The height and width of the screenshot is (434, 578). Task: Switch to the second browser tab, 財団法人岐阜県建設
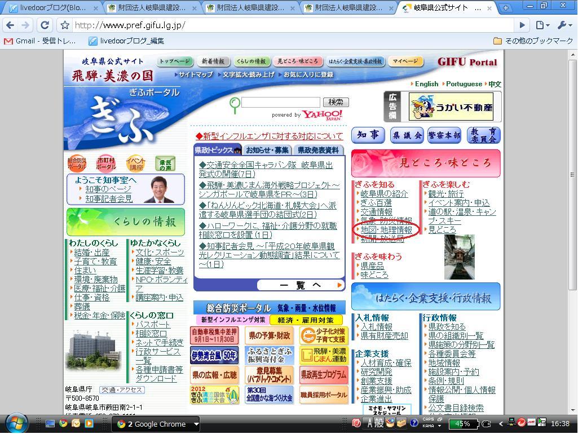[x=151, y=8]
